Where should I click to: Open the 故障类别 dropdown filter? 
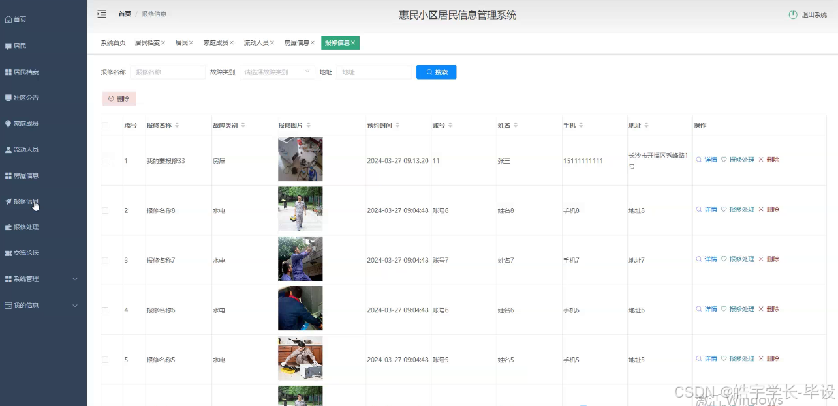(277, 72)
